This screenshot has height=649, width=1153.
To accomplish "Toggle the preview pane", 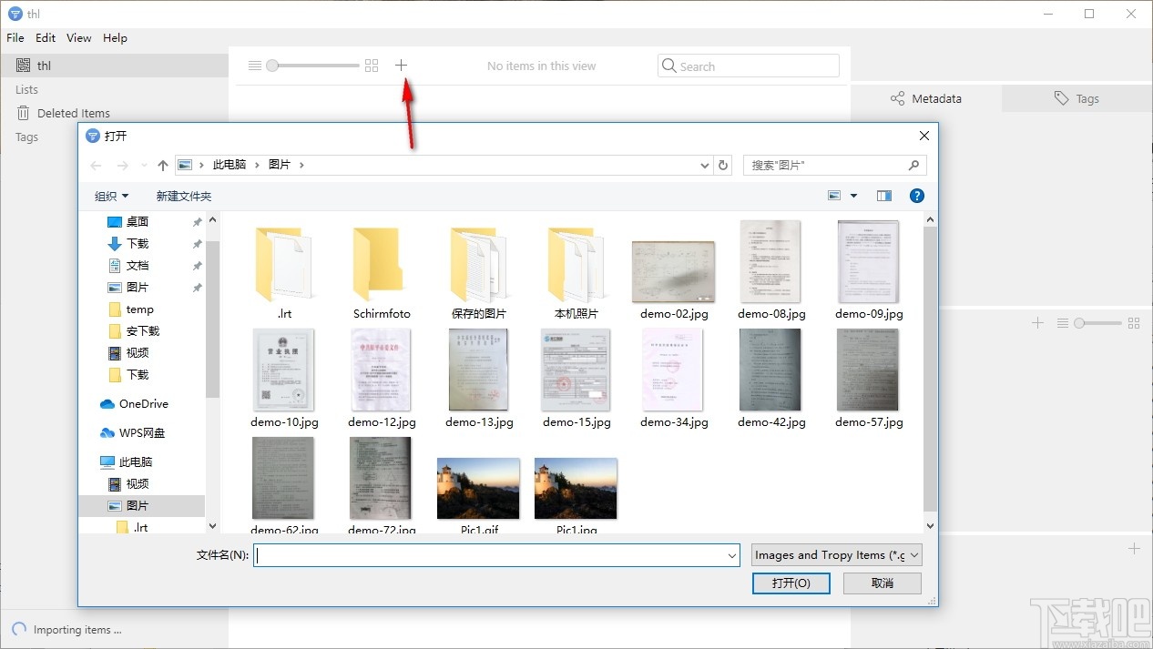I will click(x=883, y=196).
